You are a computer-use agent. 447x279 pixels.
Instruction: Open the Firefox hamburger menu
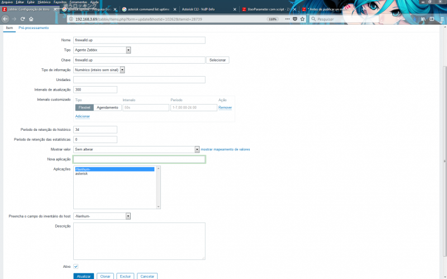pos(442,19)
